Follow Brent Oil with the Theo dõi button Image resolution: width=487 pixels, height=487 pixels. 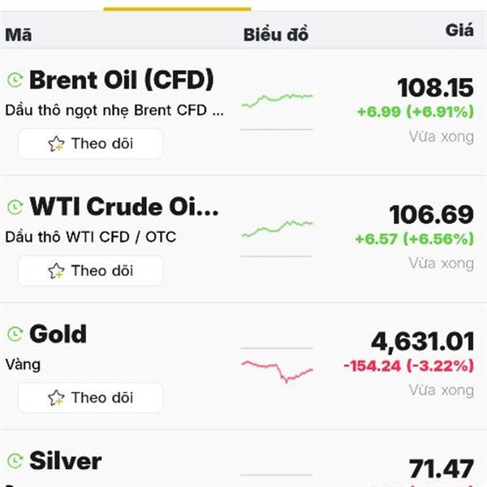click(91, 144)
